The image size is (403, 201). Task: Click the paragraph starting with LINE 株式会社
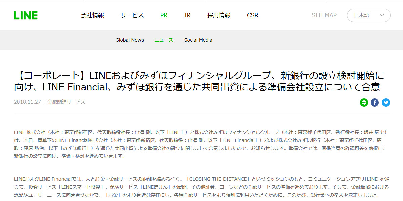click(x=202, y=144)
